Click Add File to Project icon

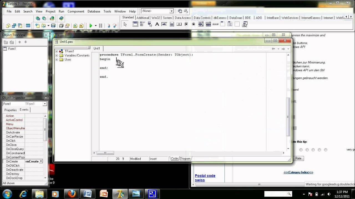pos(75,26)
